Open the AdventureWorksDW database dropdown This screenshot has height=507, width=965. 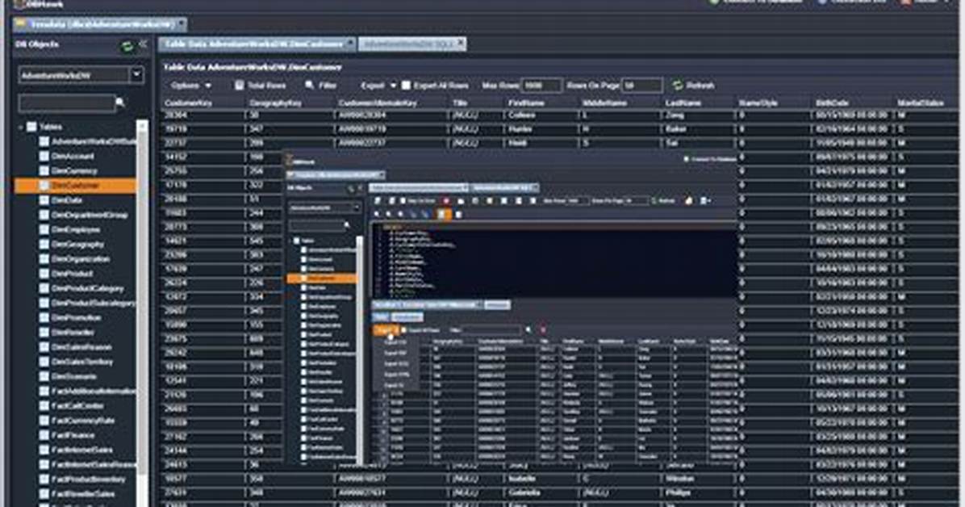point(136,75)
